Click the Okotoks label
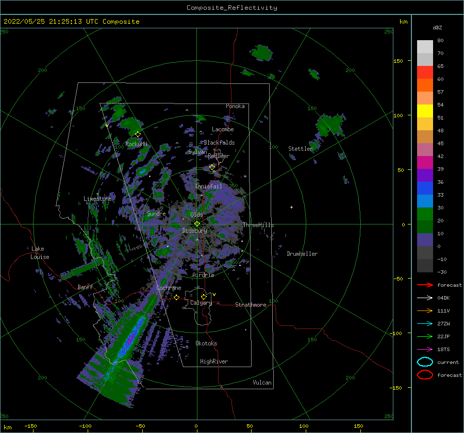The width and height of the screenshot is (464, 433). pos(207,343)
